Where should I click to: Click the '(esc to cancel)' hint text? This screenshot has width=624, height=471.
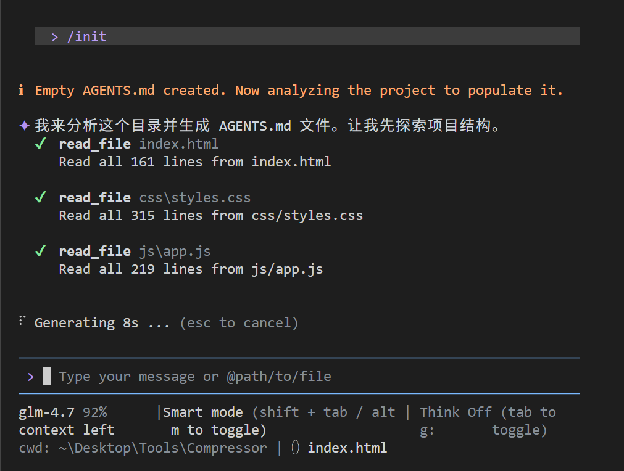pos(239,323)
